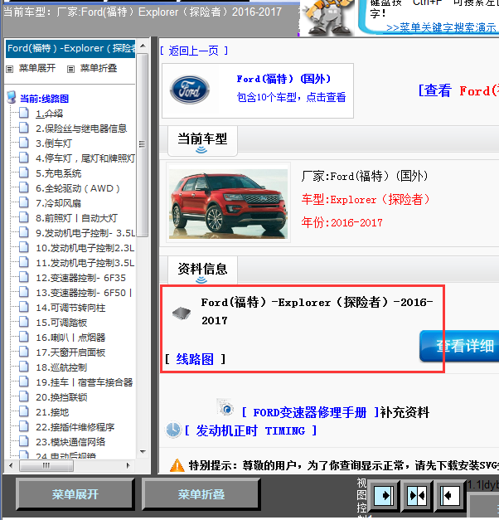Click the tree's horizontal scroll right arrow

coord(128,465)
